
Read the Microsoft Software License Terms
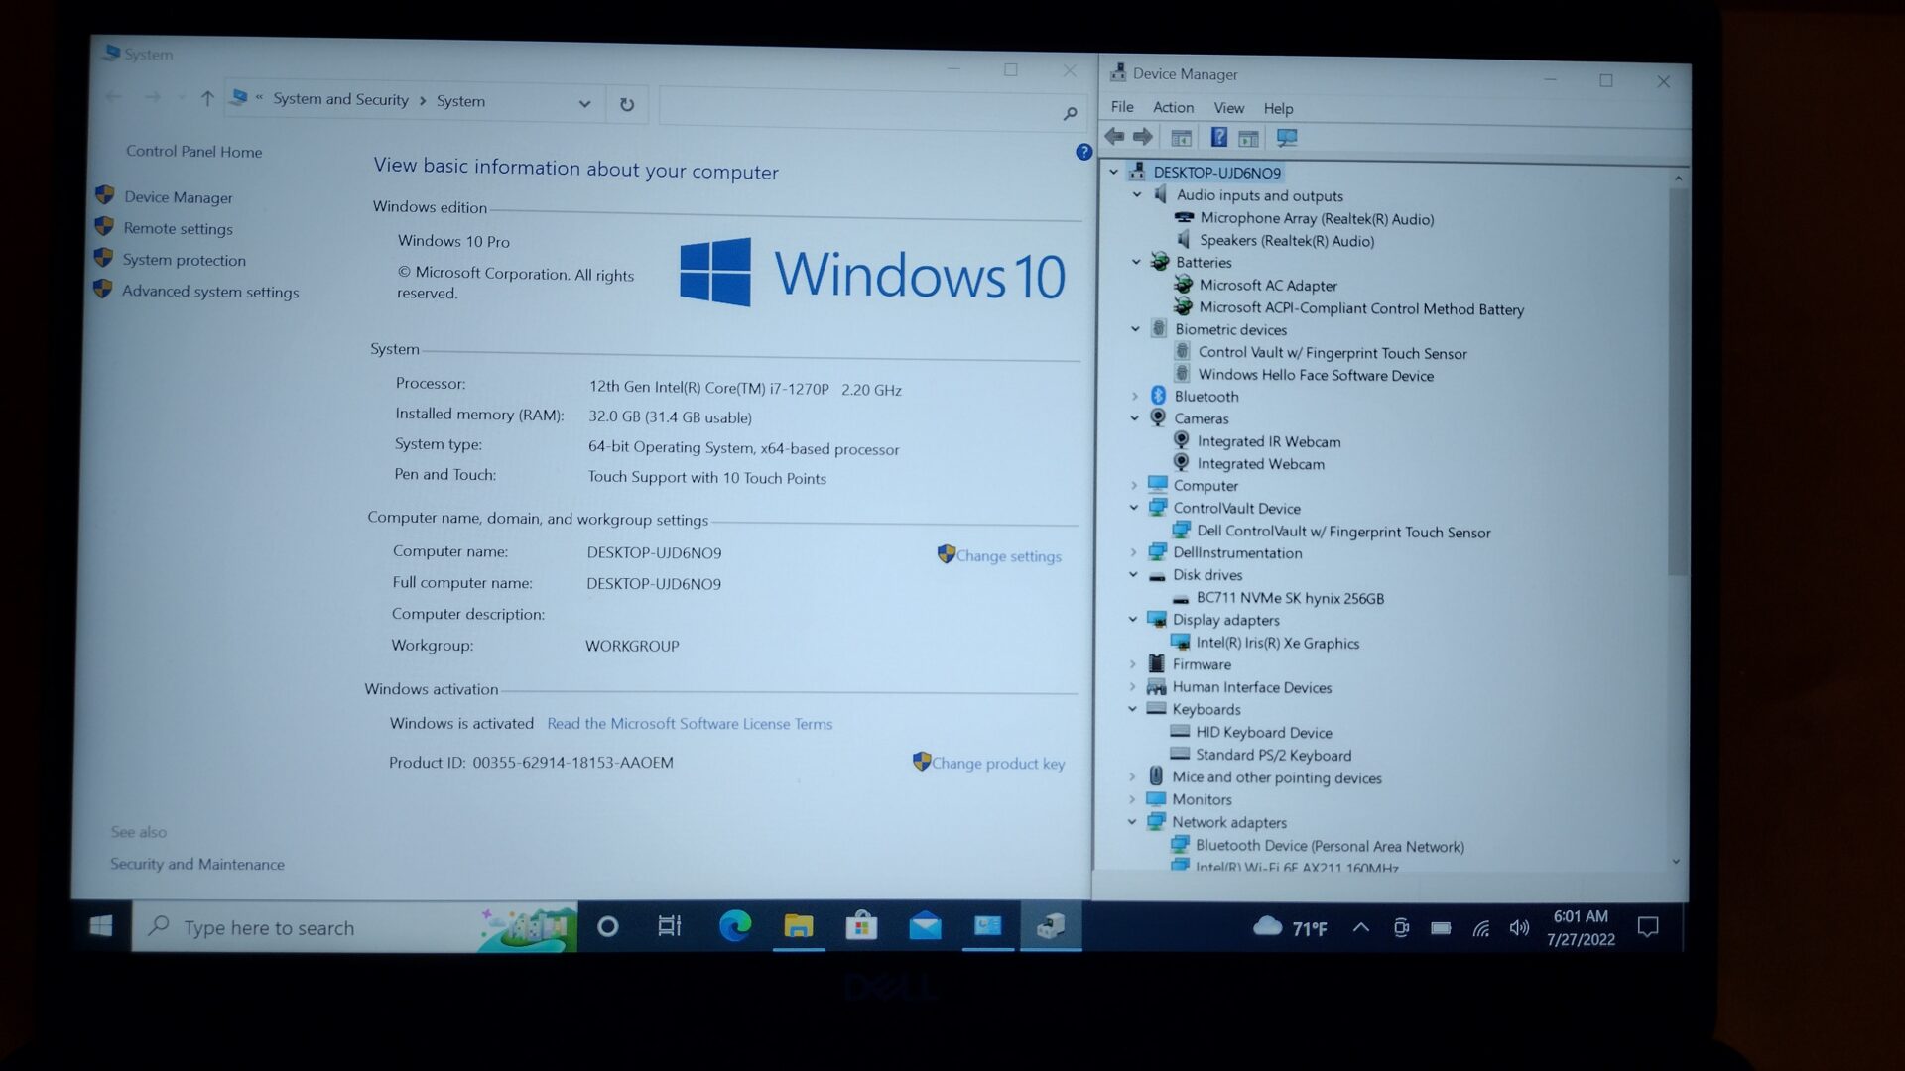[690, 724]
